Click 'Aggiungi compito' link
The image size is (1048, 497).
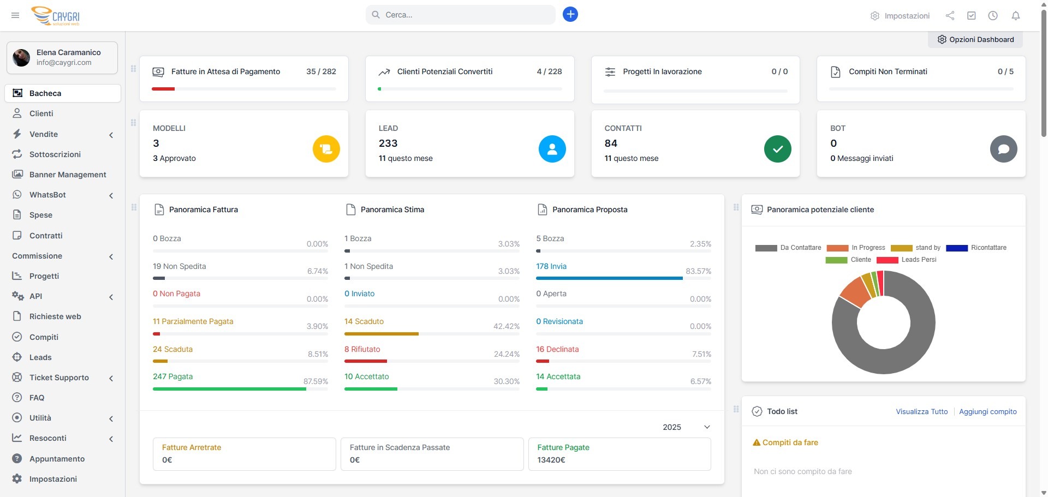point(987,412)
